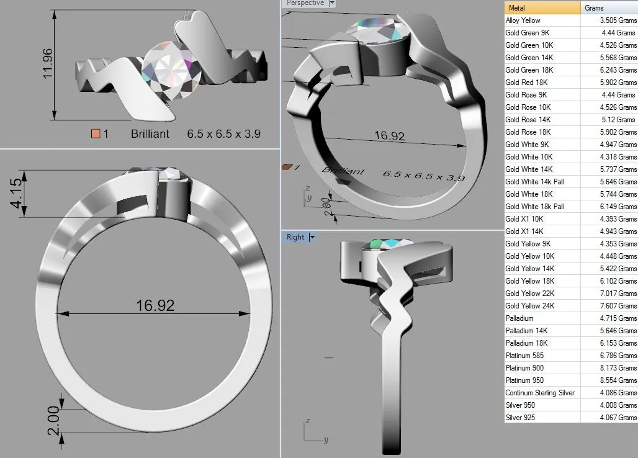Viewport: 638px width, 458px height.
Task: Select the Gold Yellow 24K row
Action: pyautogui.click(x=571, y=305)
